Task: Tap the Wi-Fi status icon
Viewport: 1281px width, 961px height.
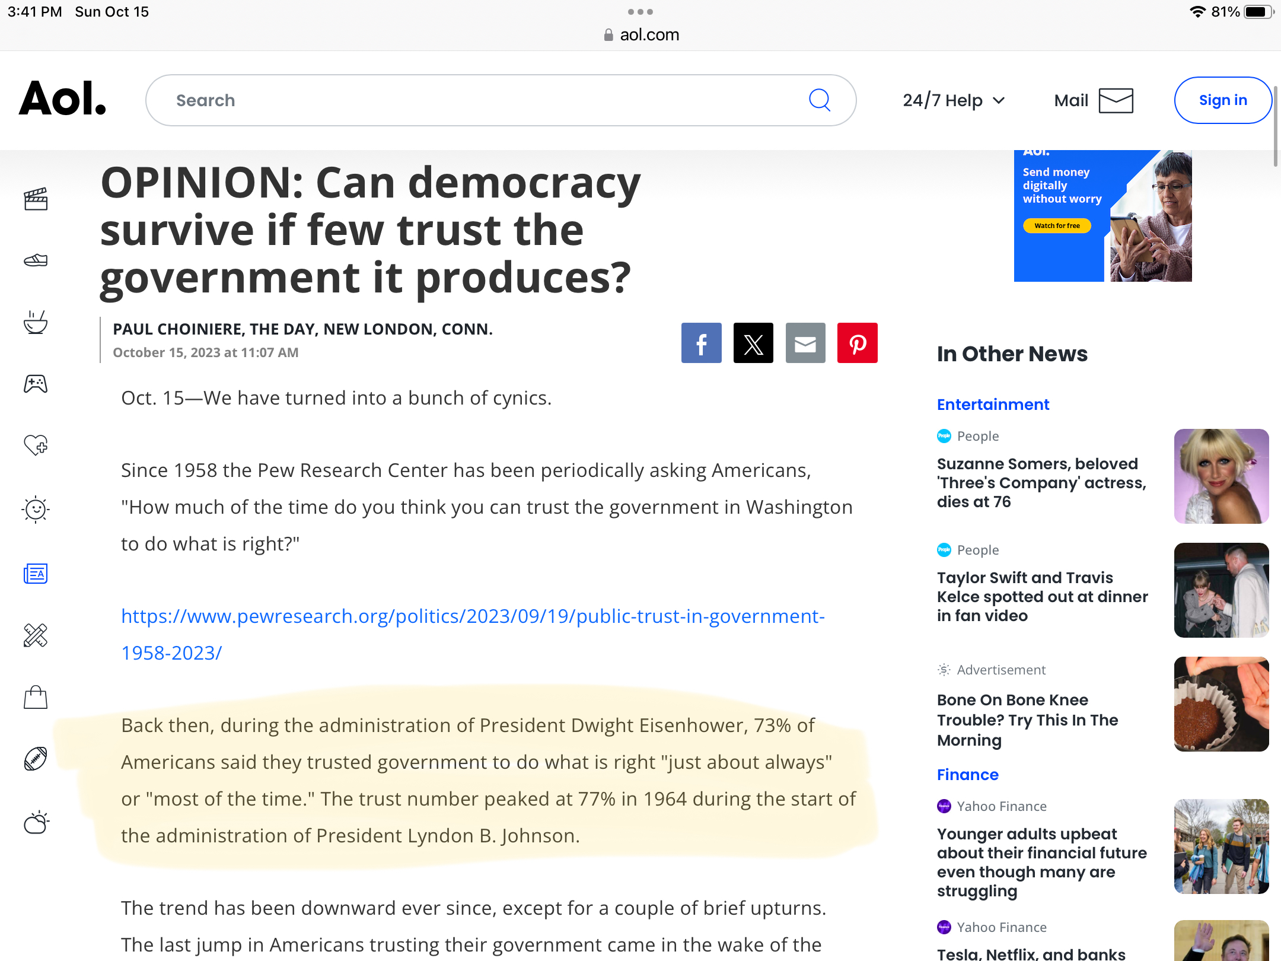Action: pos(1198,12)
